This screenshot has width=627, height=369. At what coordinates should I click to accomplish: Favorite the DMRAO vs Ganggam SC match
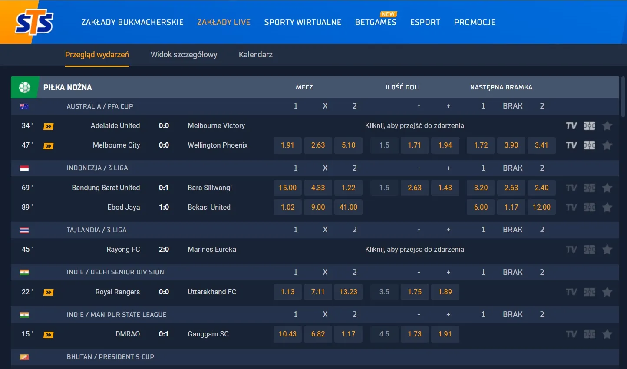(x=607, y=334)
